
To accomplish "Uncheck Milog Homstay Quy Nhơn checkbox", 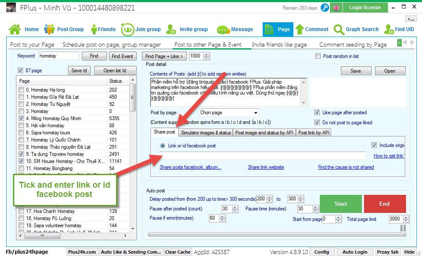I will point(21,118).
